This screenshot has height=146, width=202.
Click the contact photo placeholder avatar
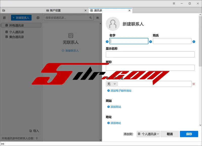(x=113, y=24)
